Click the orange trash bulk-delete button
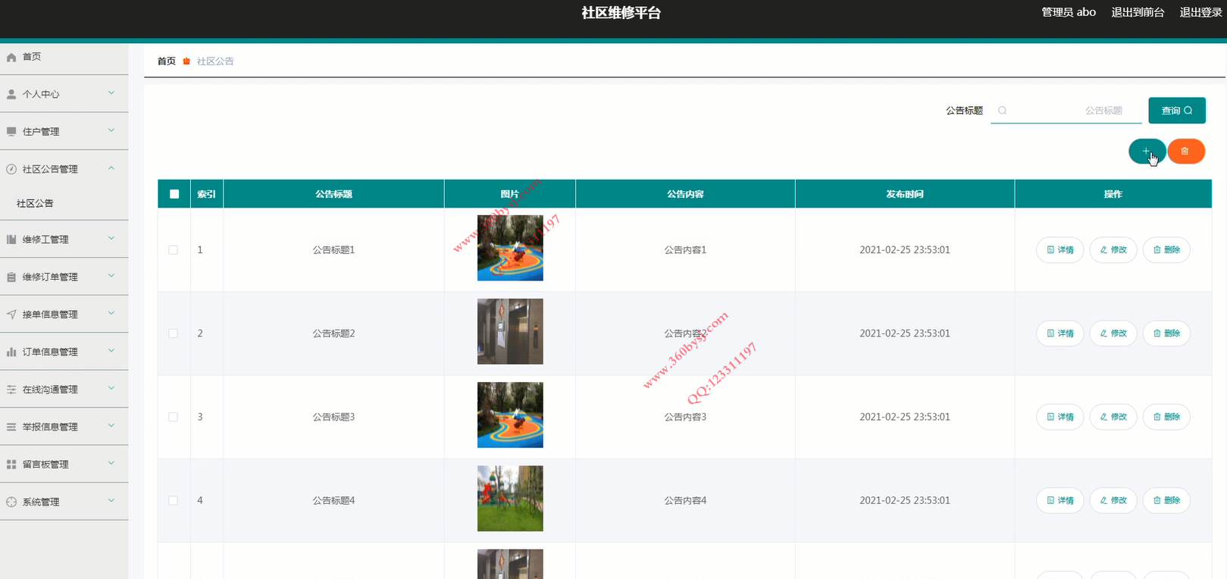Viewport: 1227px width, 579px height. (1186, 152)
